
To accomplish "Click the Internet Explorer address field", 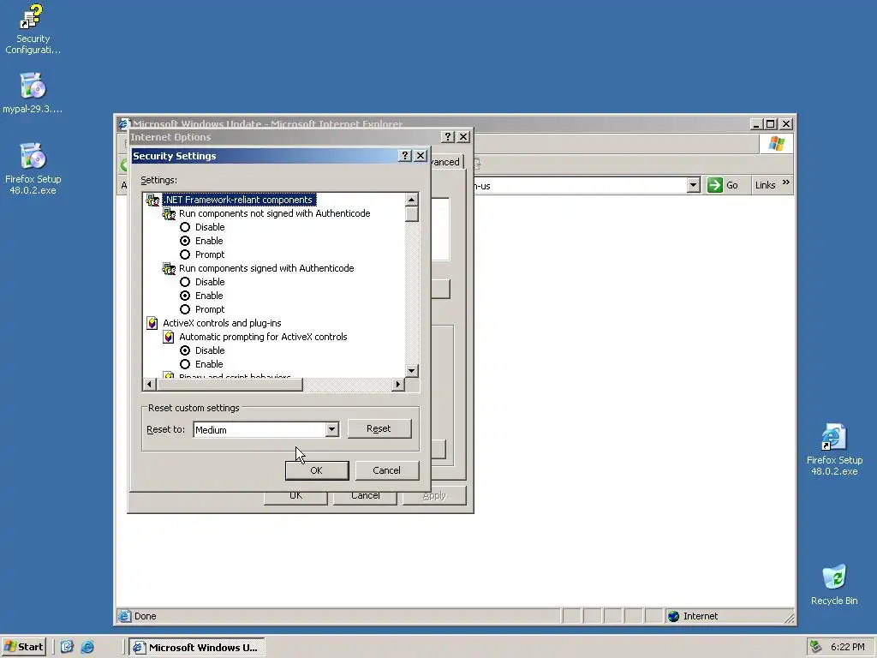I will [x=579, y=185].
